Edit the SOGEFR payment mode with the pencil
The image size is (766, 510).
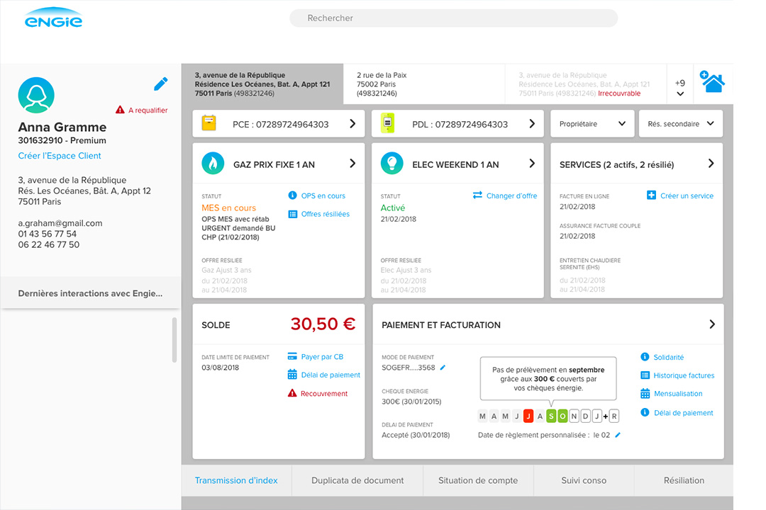coord(443,368)
